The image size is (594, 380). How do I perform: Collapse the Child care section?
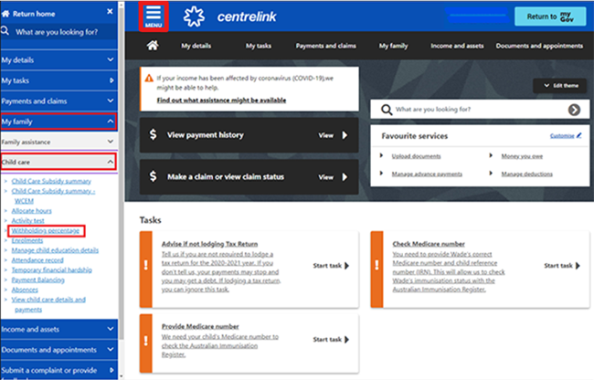[110, 163]
